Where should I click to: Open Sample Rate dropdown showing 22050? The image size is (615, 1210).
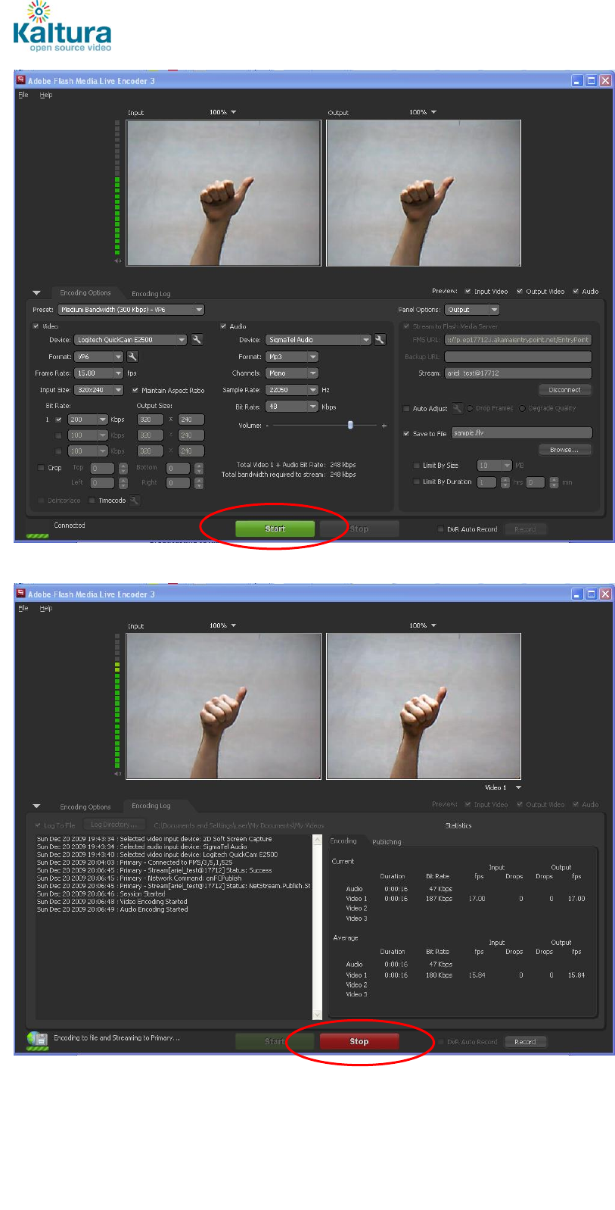[x=292, y=390]
